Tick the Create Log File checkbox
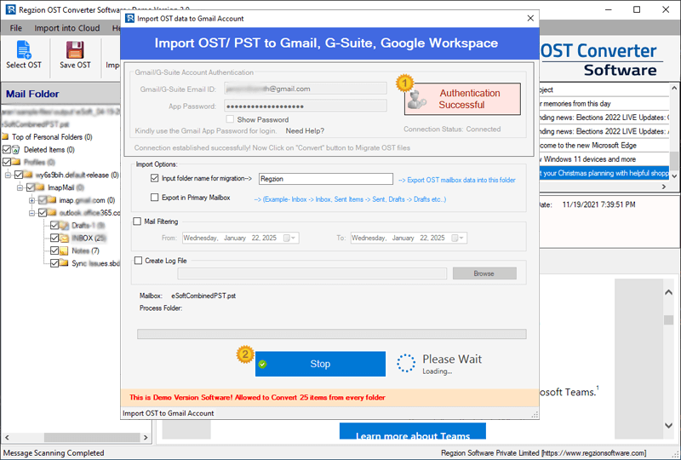The height and width of the screenshot is (460, 681). click(x=138, y=261)
